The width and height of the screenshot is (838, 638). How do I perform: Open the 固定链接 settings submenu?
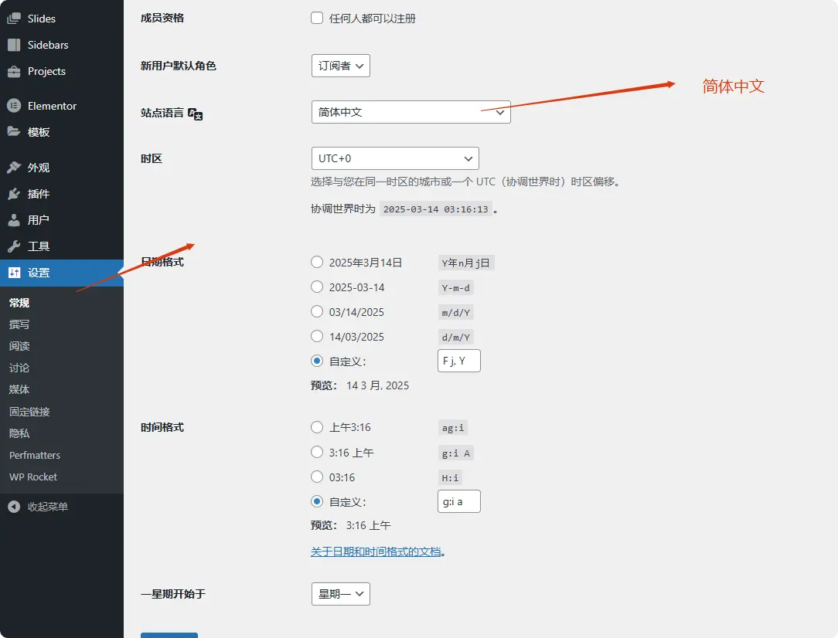[x=29, y=412]
